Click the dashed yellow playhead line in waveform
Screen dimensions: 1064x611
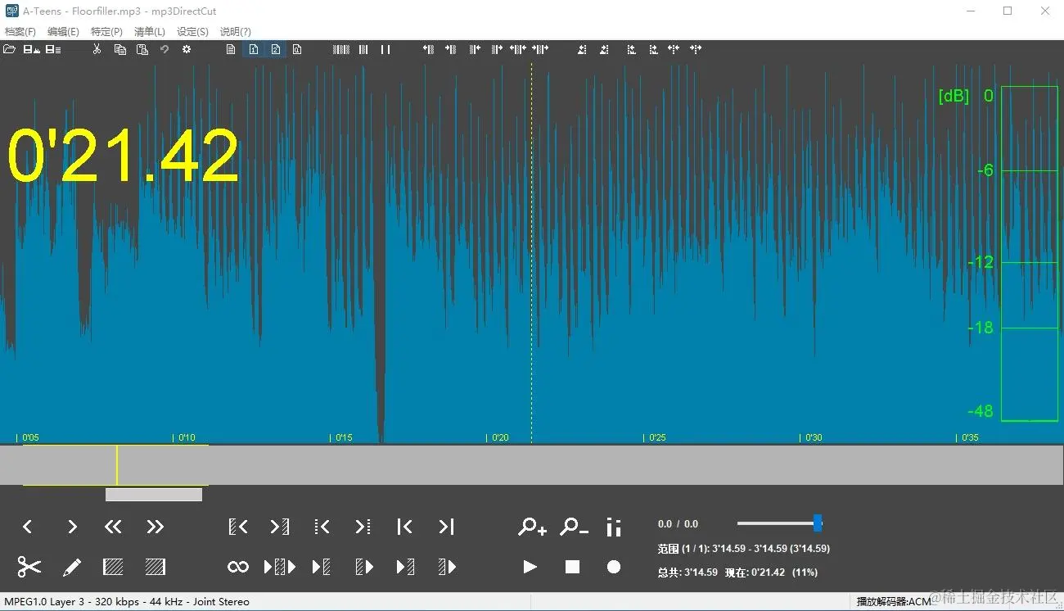[x=531, y=254]
